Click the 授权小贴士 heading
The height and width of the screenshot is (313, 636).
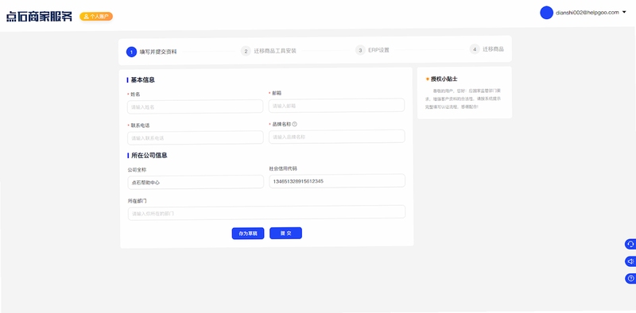[444, 79]
